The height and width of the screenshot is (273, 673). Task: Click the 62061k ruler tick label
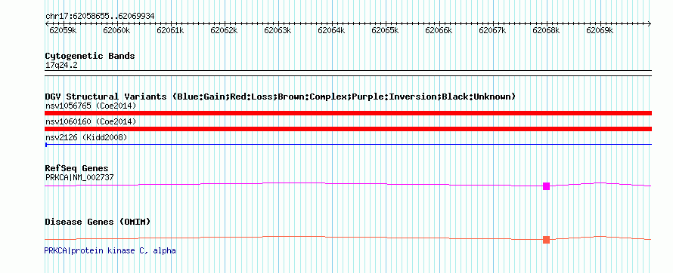[170, 31]
